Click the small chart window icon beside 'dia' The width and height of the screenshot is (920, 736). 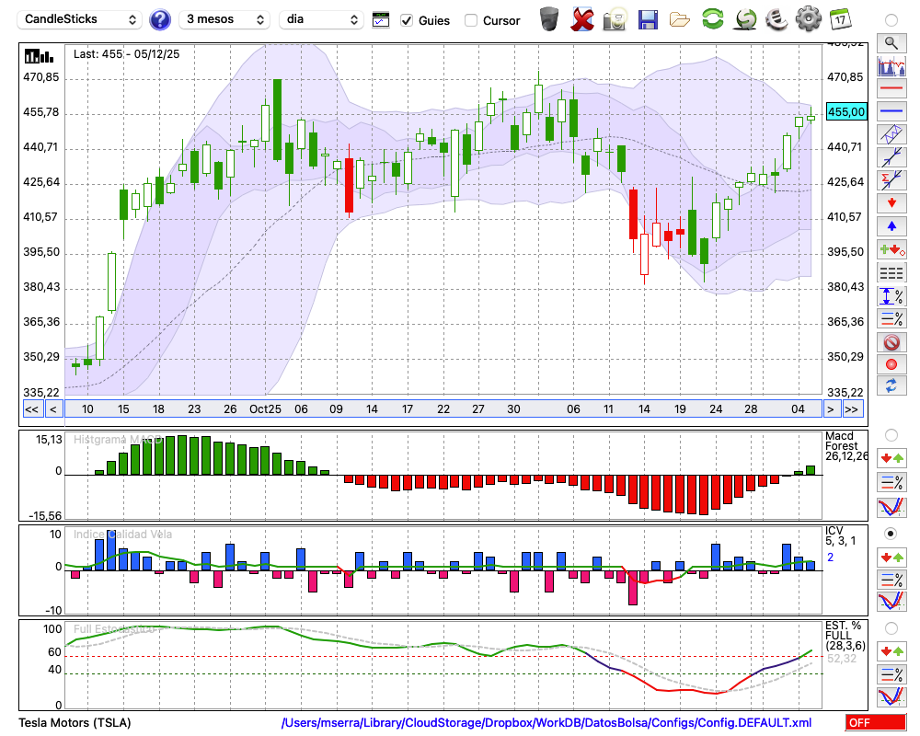(381, 19)
